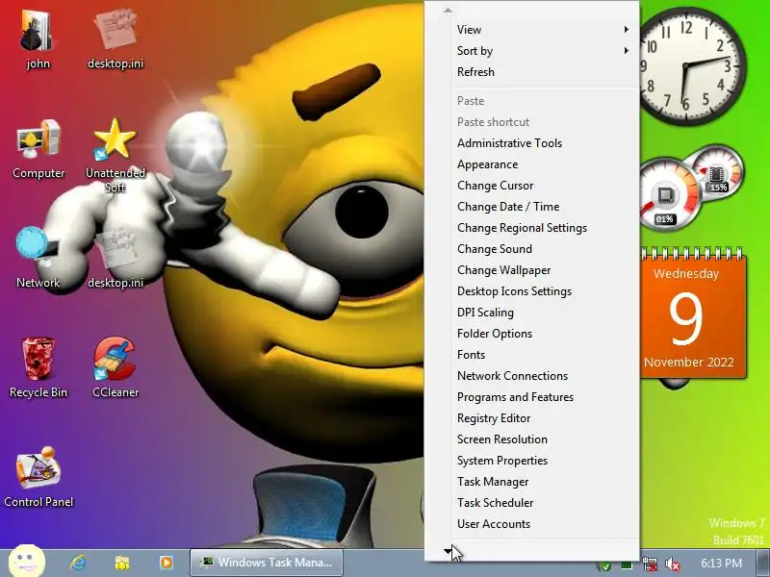
Task: Click the greyed-out Paste entry
Action: (532, 101)
